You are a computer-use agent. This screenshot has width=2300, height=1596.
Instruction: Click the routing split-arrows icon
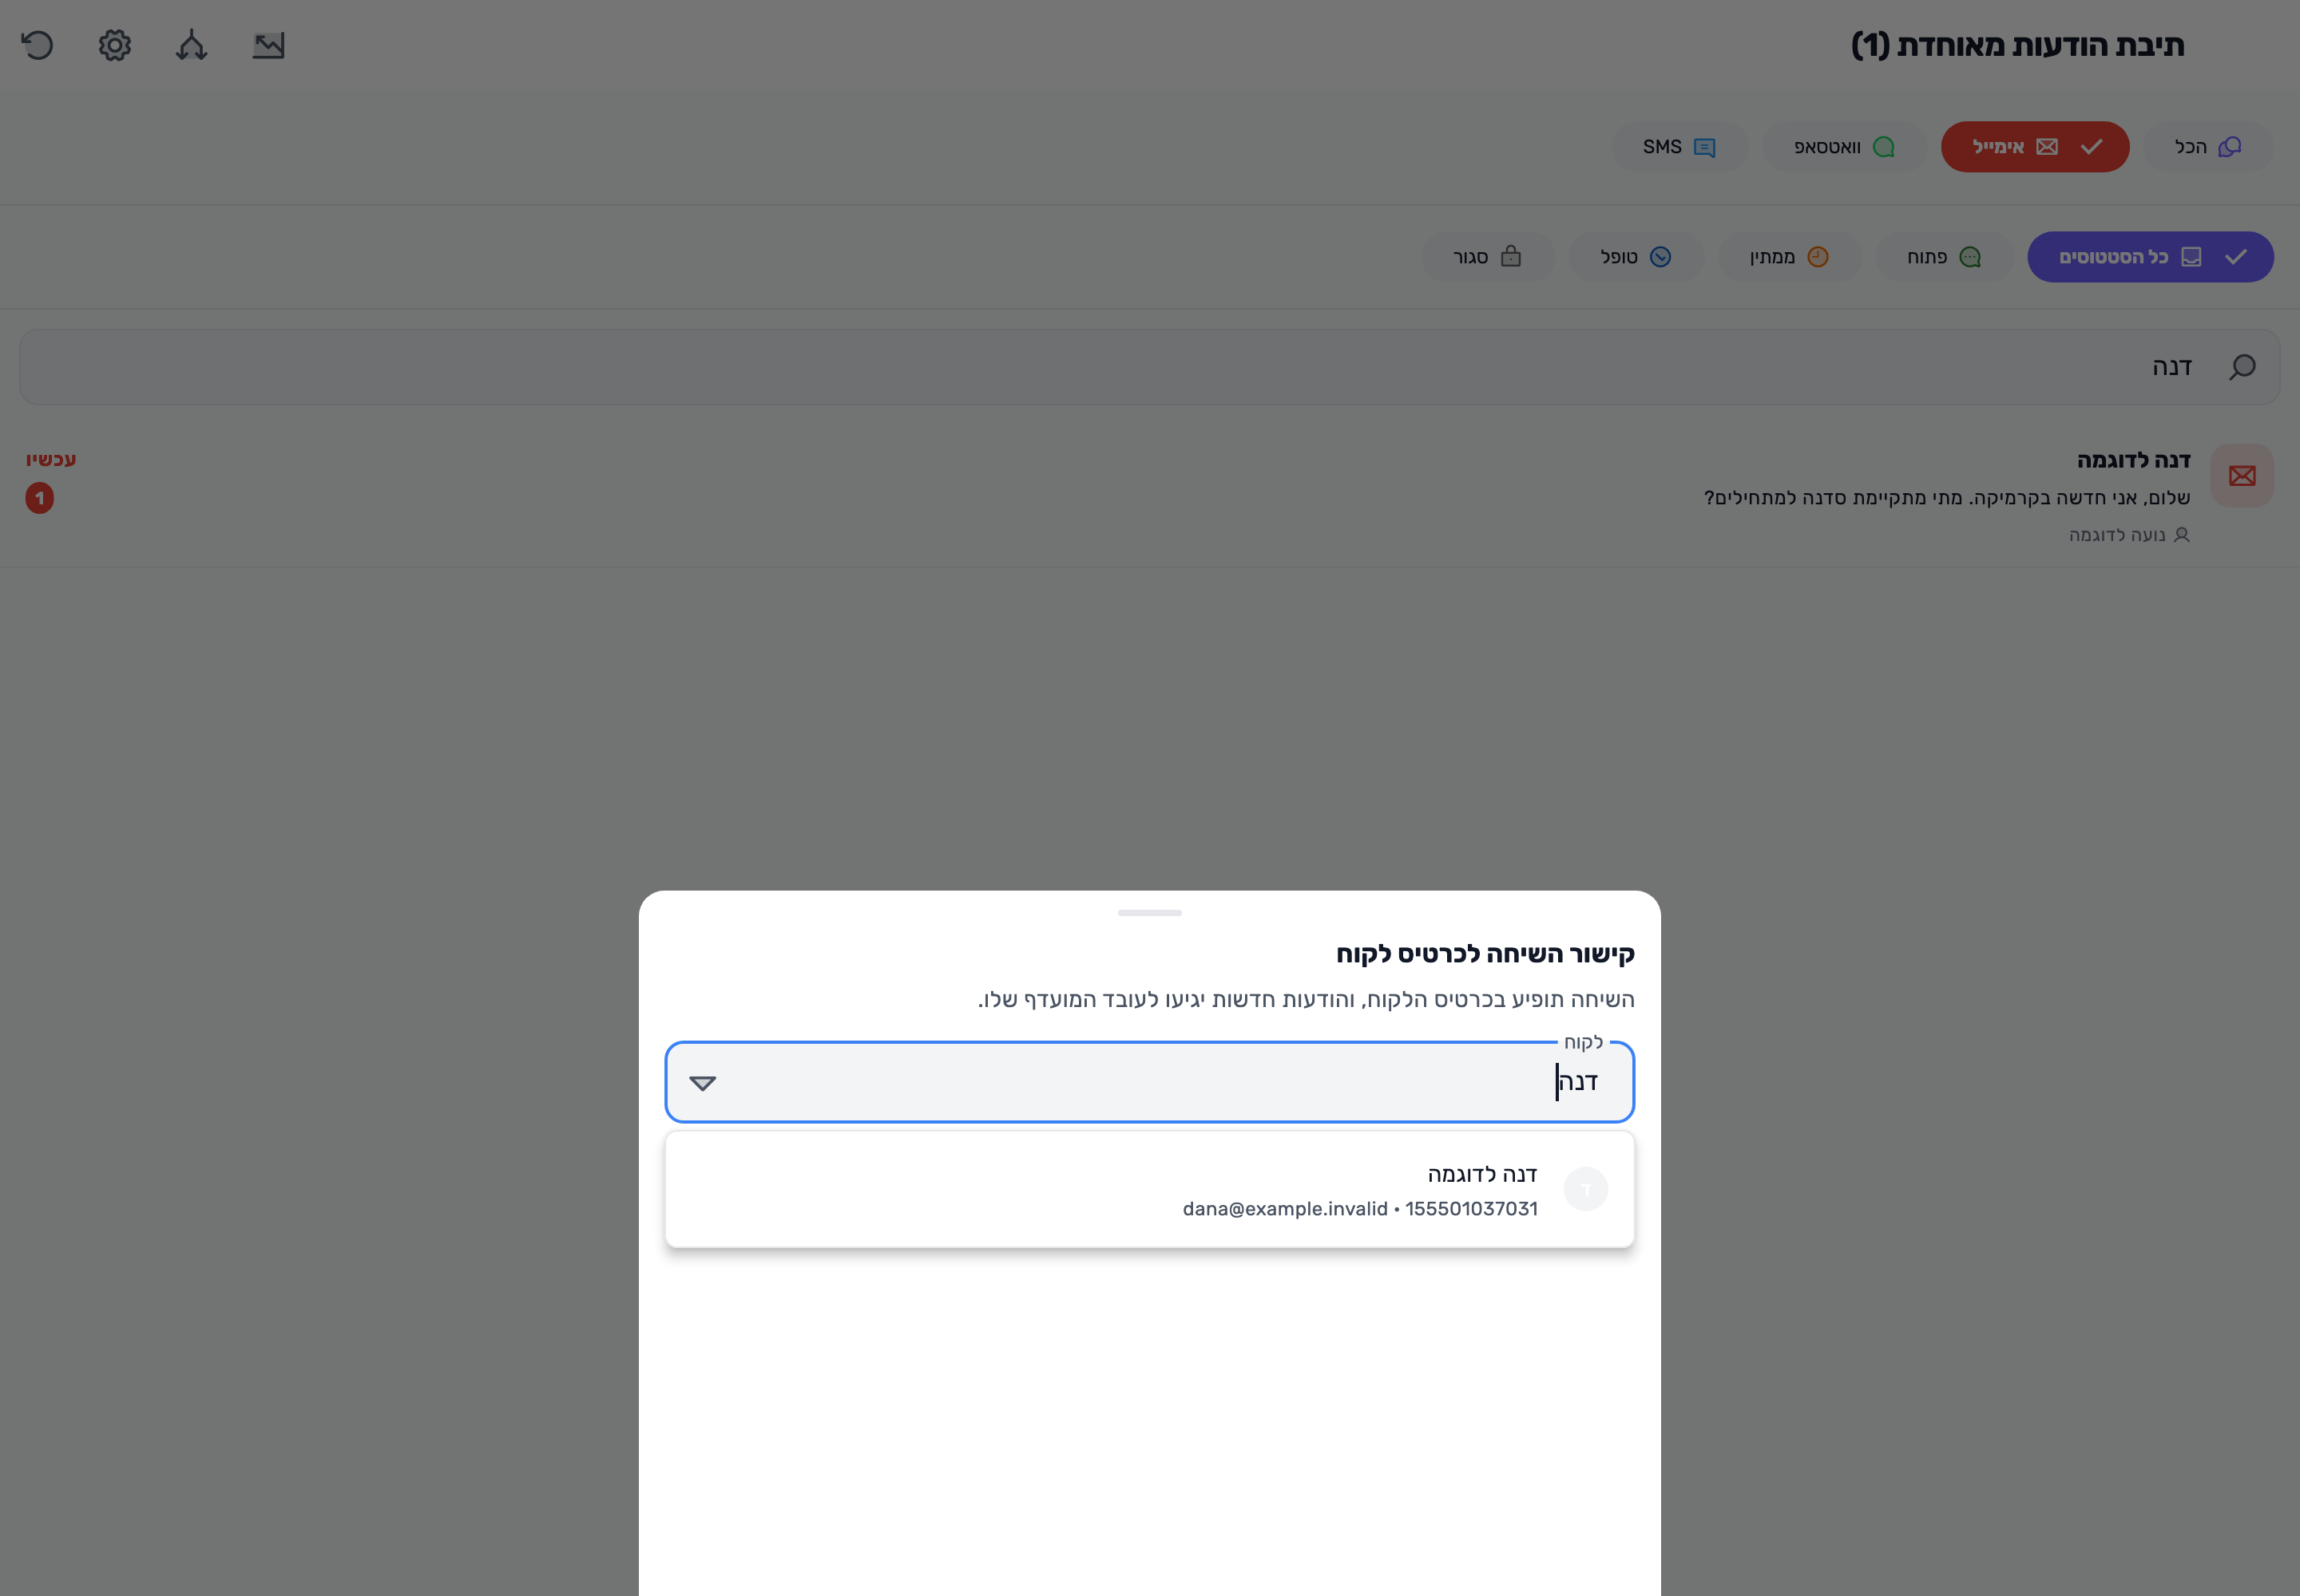click(x=192, y=46)
